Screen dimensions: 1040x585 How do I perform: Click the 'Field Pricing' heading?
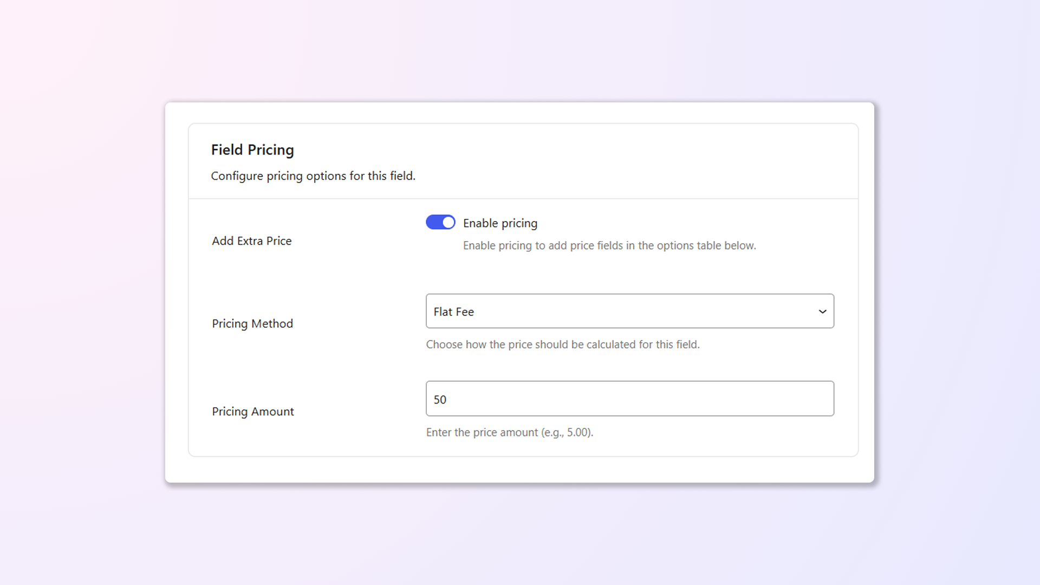click(252, 150)
